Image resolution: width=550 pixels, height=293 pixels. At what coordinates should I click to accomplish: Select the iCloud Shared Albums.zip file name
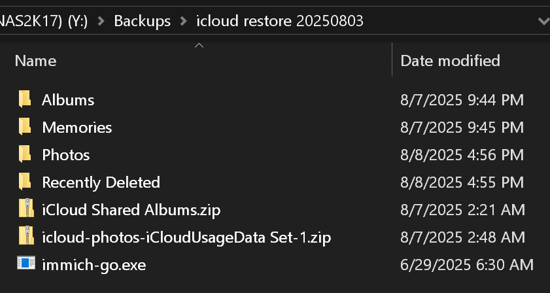(x=131, y=210)
